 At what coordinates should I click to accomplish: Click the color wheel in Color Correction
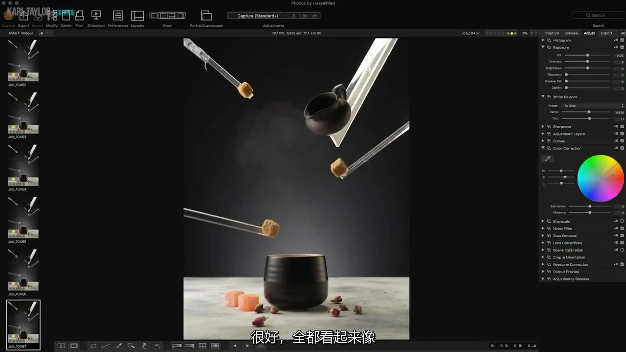[x=600, y=178]
